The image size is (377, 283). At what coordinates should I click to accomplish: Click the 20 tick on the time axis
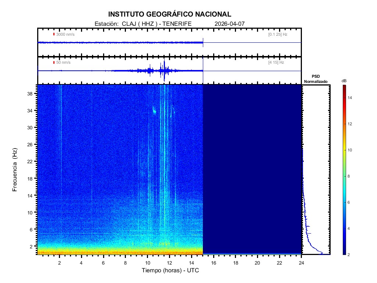coord(257,263)
